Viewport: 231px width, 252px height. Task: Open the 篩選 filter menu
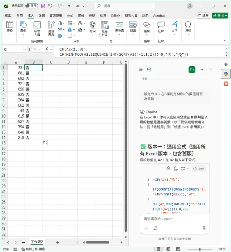click(x=133, y=28)
